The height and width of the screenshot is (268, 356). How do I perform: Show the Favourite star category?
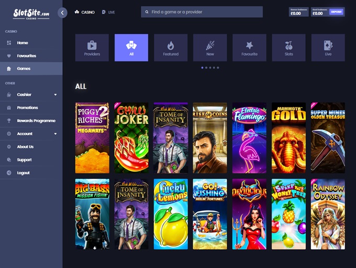[x=249, y=48]
